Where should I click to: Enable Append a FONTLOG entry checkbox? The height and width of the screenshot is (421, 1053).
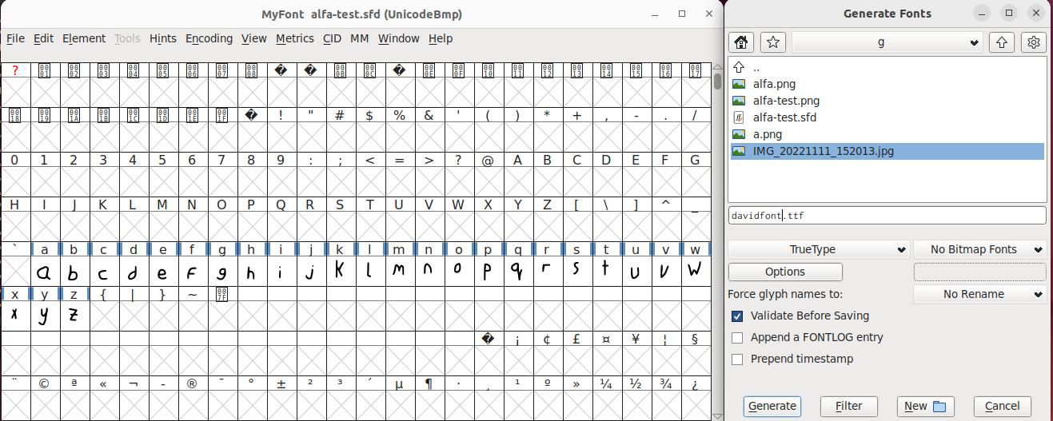pyautogui.click(x=737, y=338)
